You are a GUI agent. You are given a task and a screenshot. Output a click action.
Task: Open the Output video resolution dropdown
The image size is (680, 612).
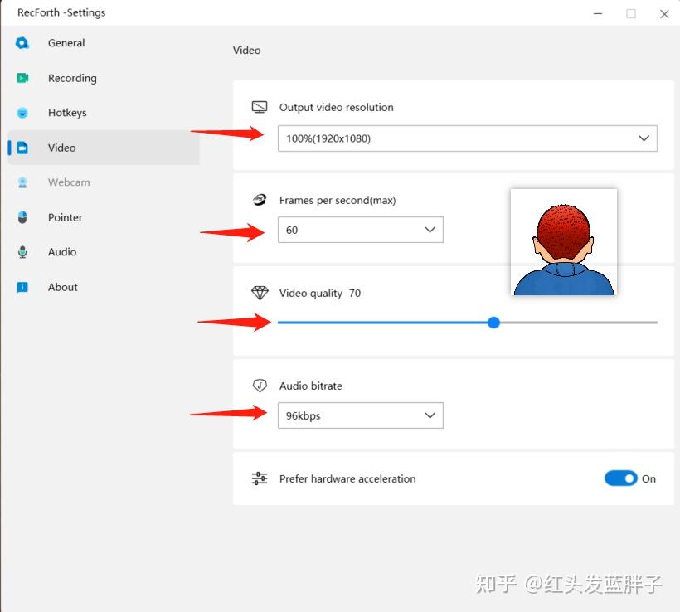pyautogui.click(x=468, y=138)
